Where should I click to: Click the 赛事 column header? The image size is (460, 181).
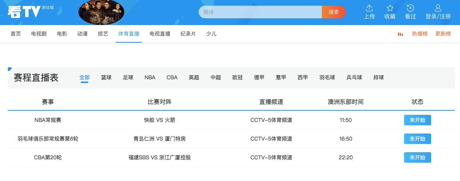(x=48, y=102)
